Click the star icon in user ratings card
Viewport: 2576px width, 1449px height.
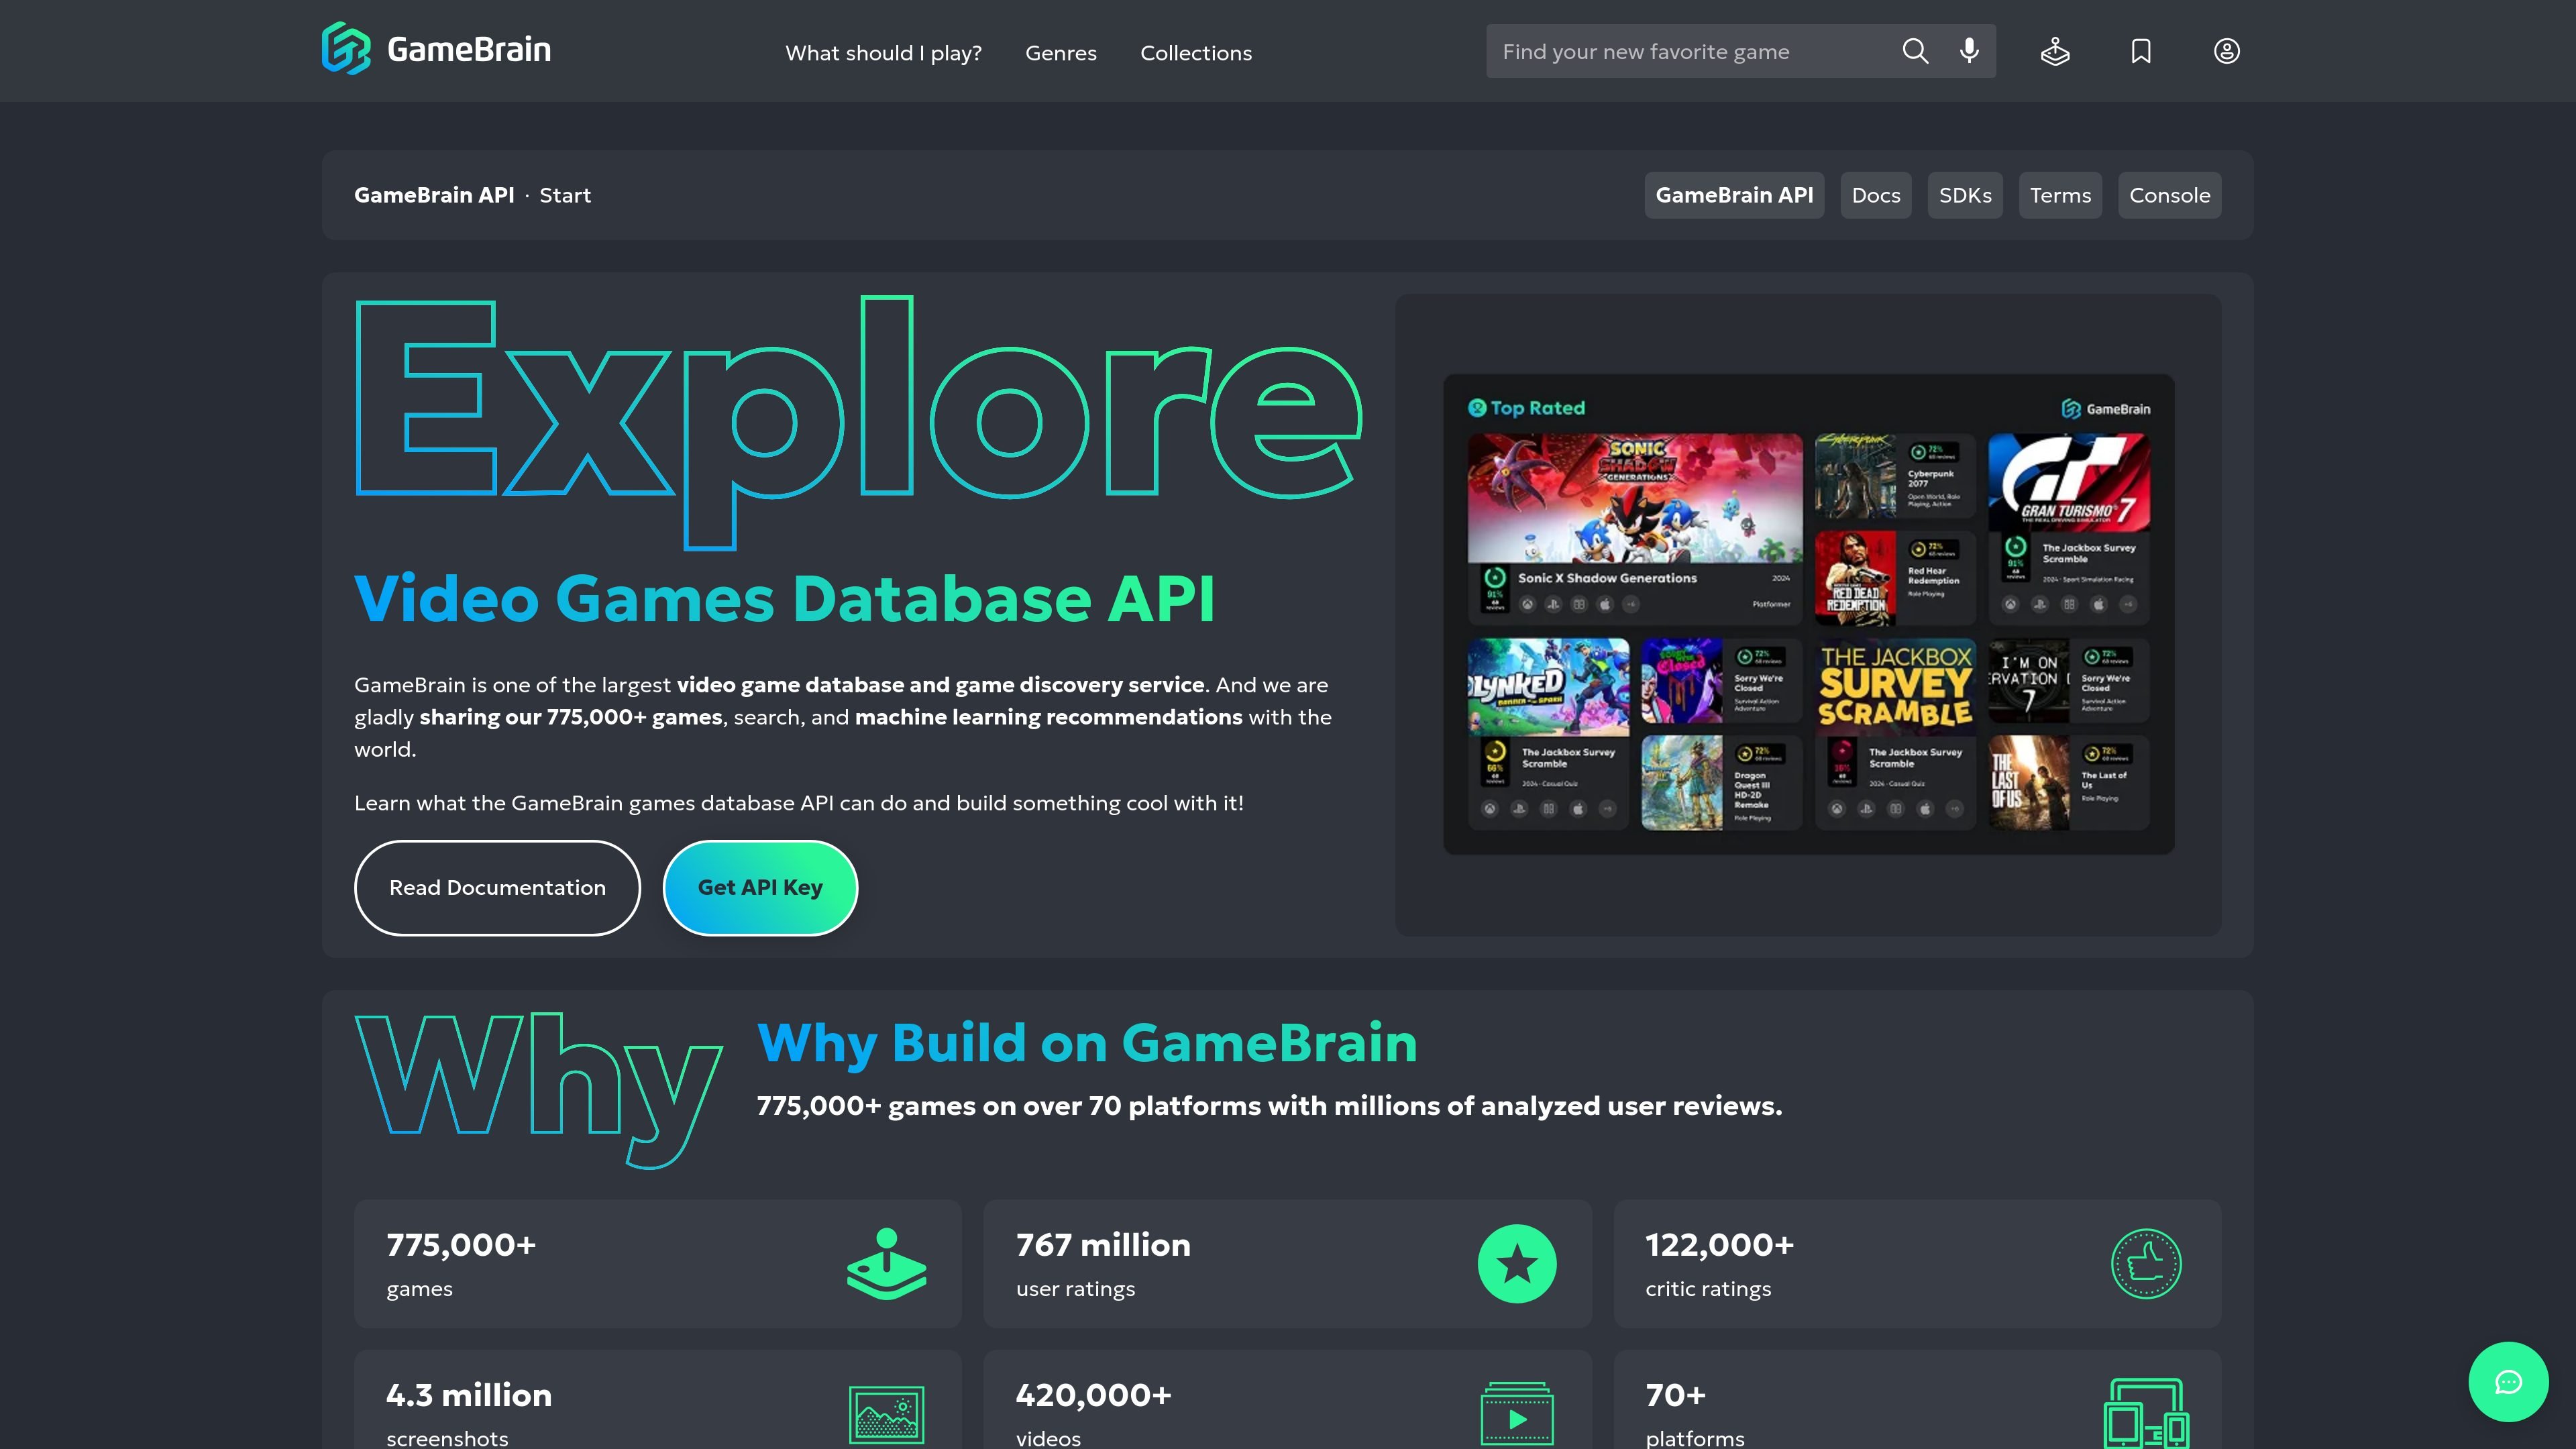[x=1517, y=1264]
